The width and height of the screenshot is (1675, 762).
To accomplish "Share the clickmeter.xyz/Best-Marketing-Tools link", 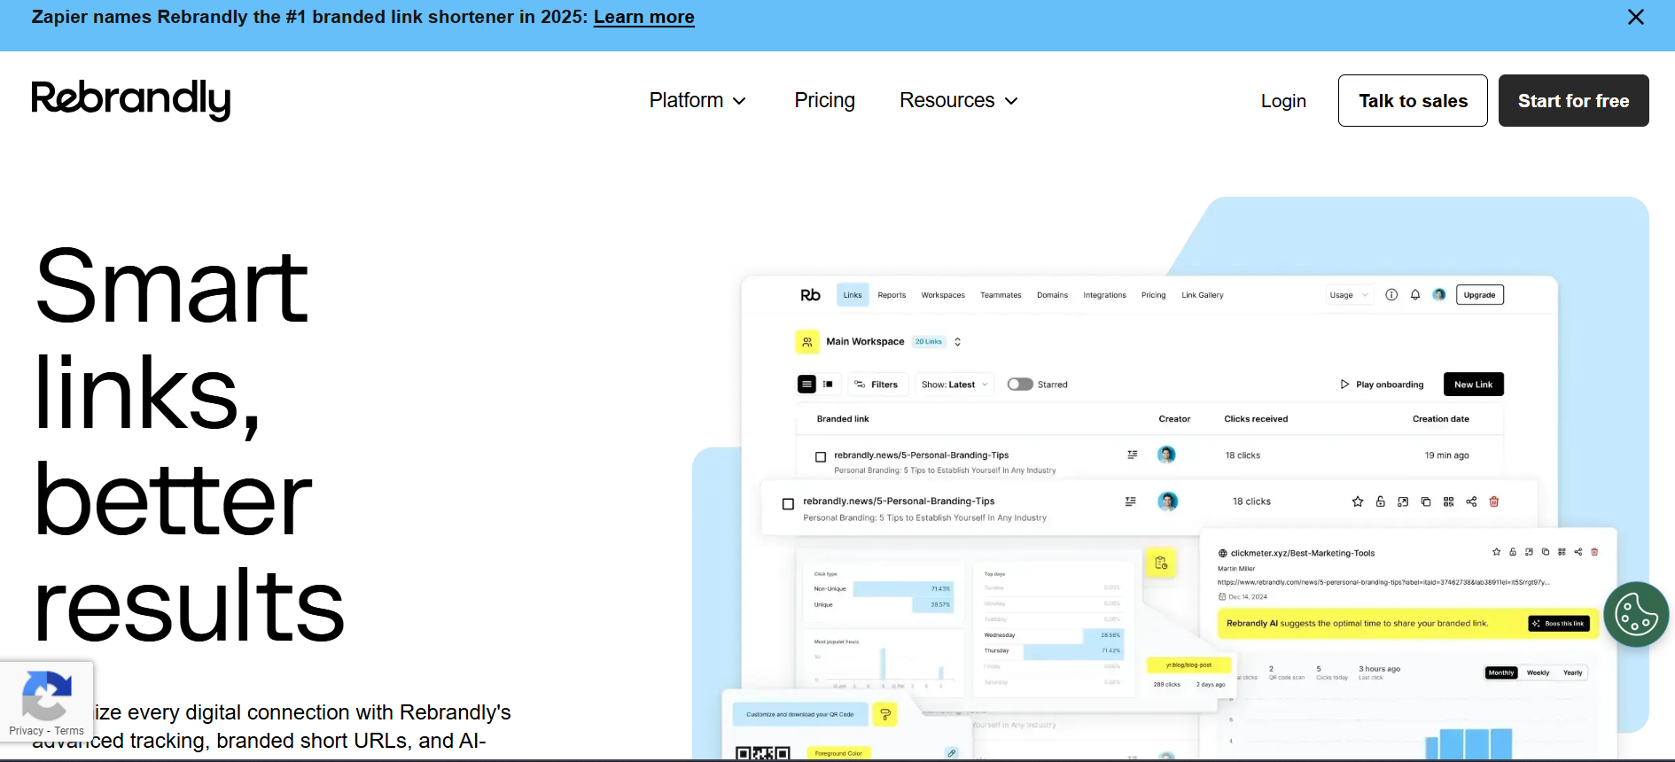I will pos(1578,552).
